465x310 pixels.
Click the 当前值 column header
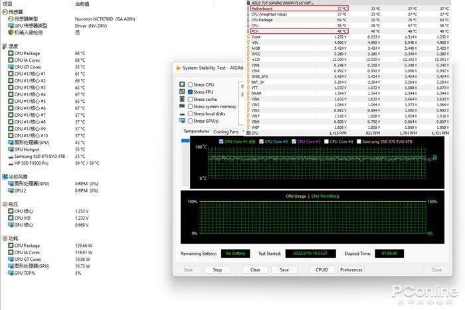[x=82, y=4]
